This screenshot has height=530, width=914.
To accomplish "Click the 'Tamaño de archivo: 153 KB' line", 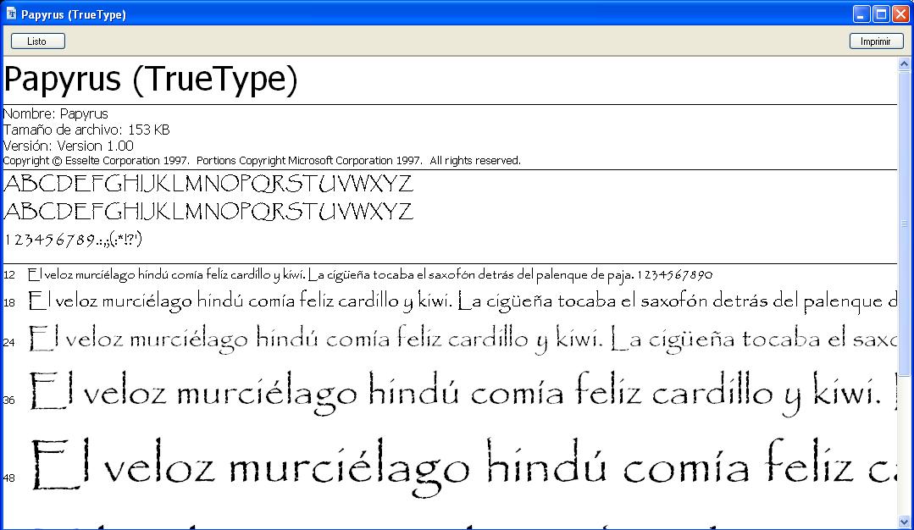I will pos(86,130).
